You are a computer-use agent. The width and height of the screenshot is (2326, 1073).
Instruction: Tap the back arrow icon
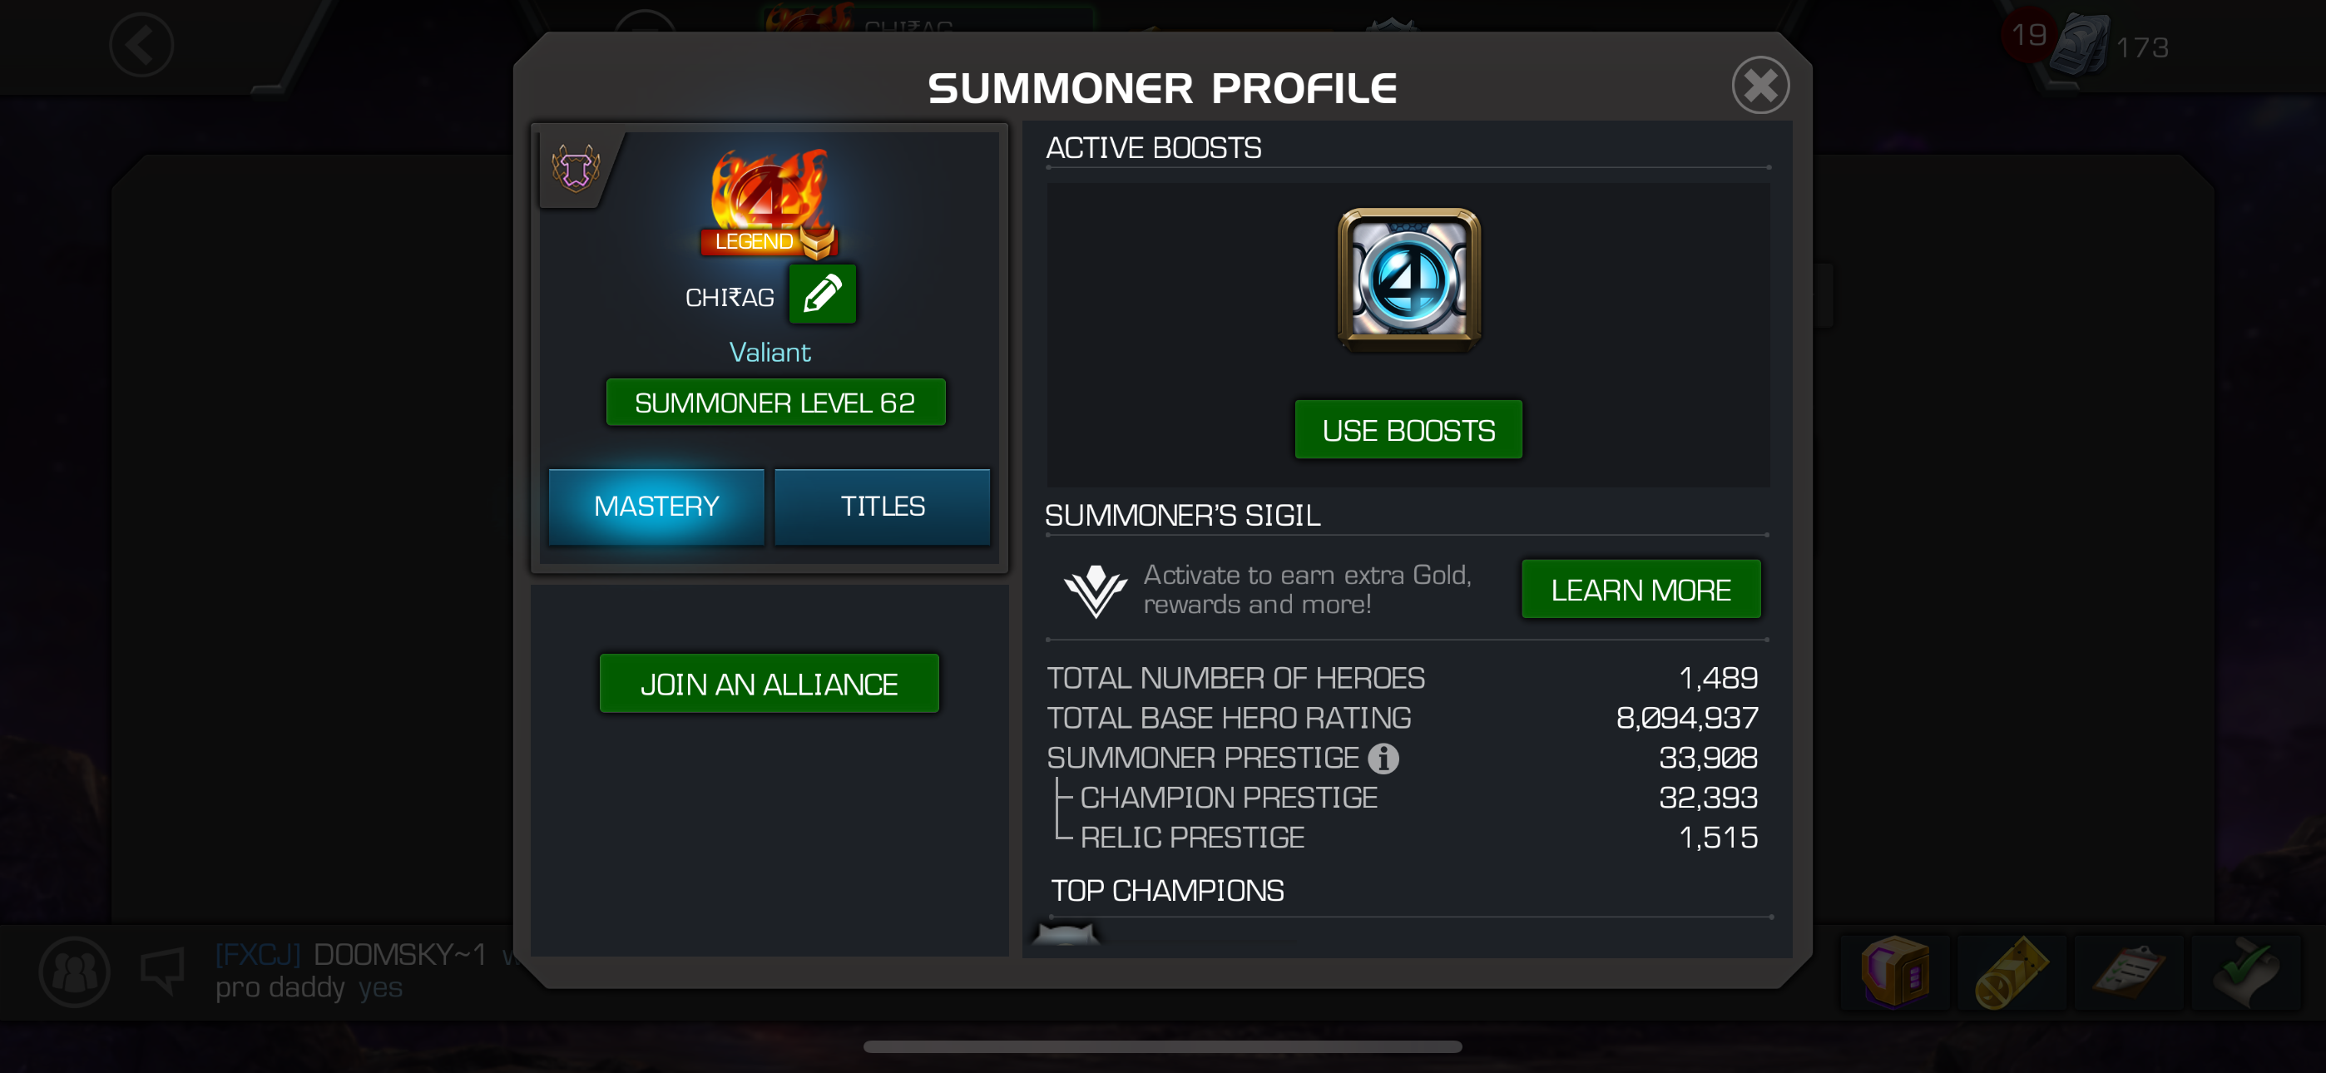point(141,45)
